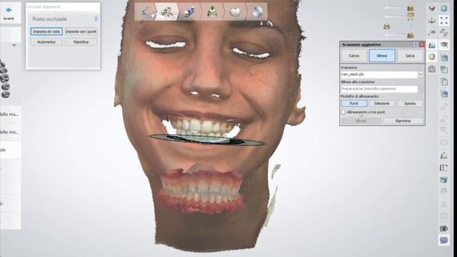Select Punti alignment mode
The height and width of the screenshot is (257, 457).
354,104
